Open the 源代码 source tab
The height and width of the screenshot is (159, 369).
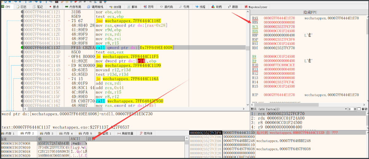pos(166,6)
